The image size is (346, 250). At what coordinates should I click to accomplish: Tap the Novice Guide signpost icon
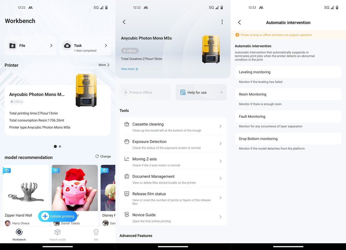point(127,215)
